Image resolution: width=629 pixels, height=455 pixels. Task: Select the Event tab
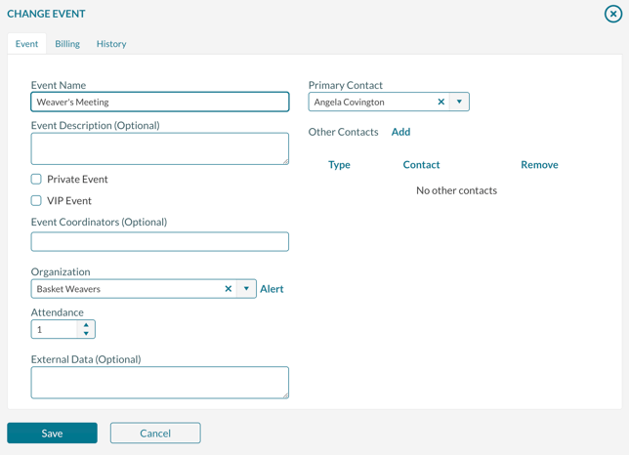click(26, 44)
